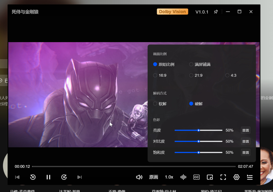Click the V1.0.1 version label
The width and height of the screenshot is (273, 192).
202,12
